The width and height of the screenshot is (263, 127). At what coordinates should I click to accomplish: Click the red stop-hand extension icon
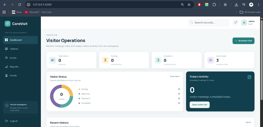199,5
